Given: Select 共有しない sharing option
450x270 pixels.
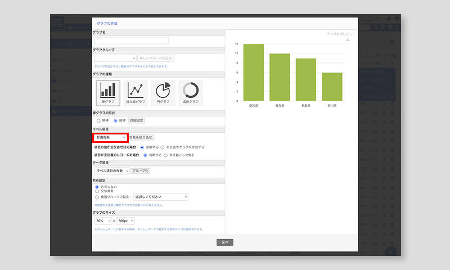Looking at the screenshot, I should click(x=97, y=187).
